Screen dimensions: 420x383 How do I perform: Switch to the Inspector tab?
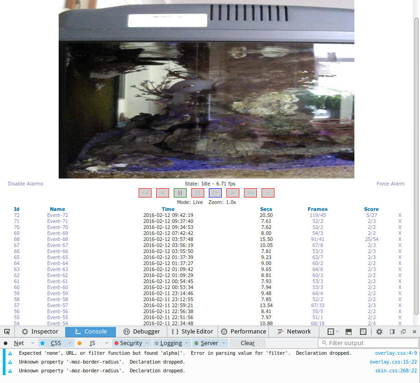pos(40,332)
